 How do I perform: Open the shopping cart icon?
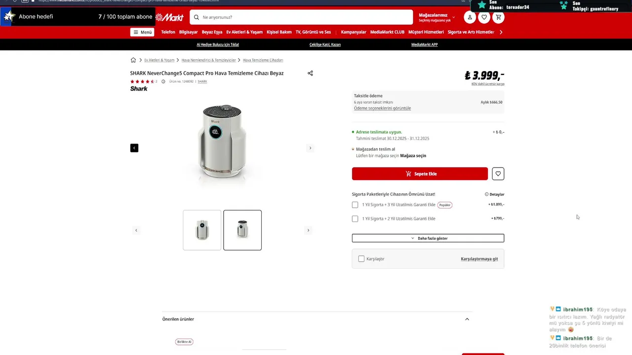tap(498, 17)
